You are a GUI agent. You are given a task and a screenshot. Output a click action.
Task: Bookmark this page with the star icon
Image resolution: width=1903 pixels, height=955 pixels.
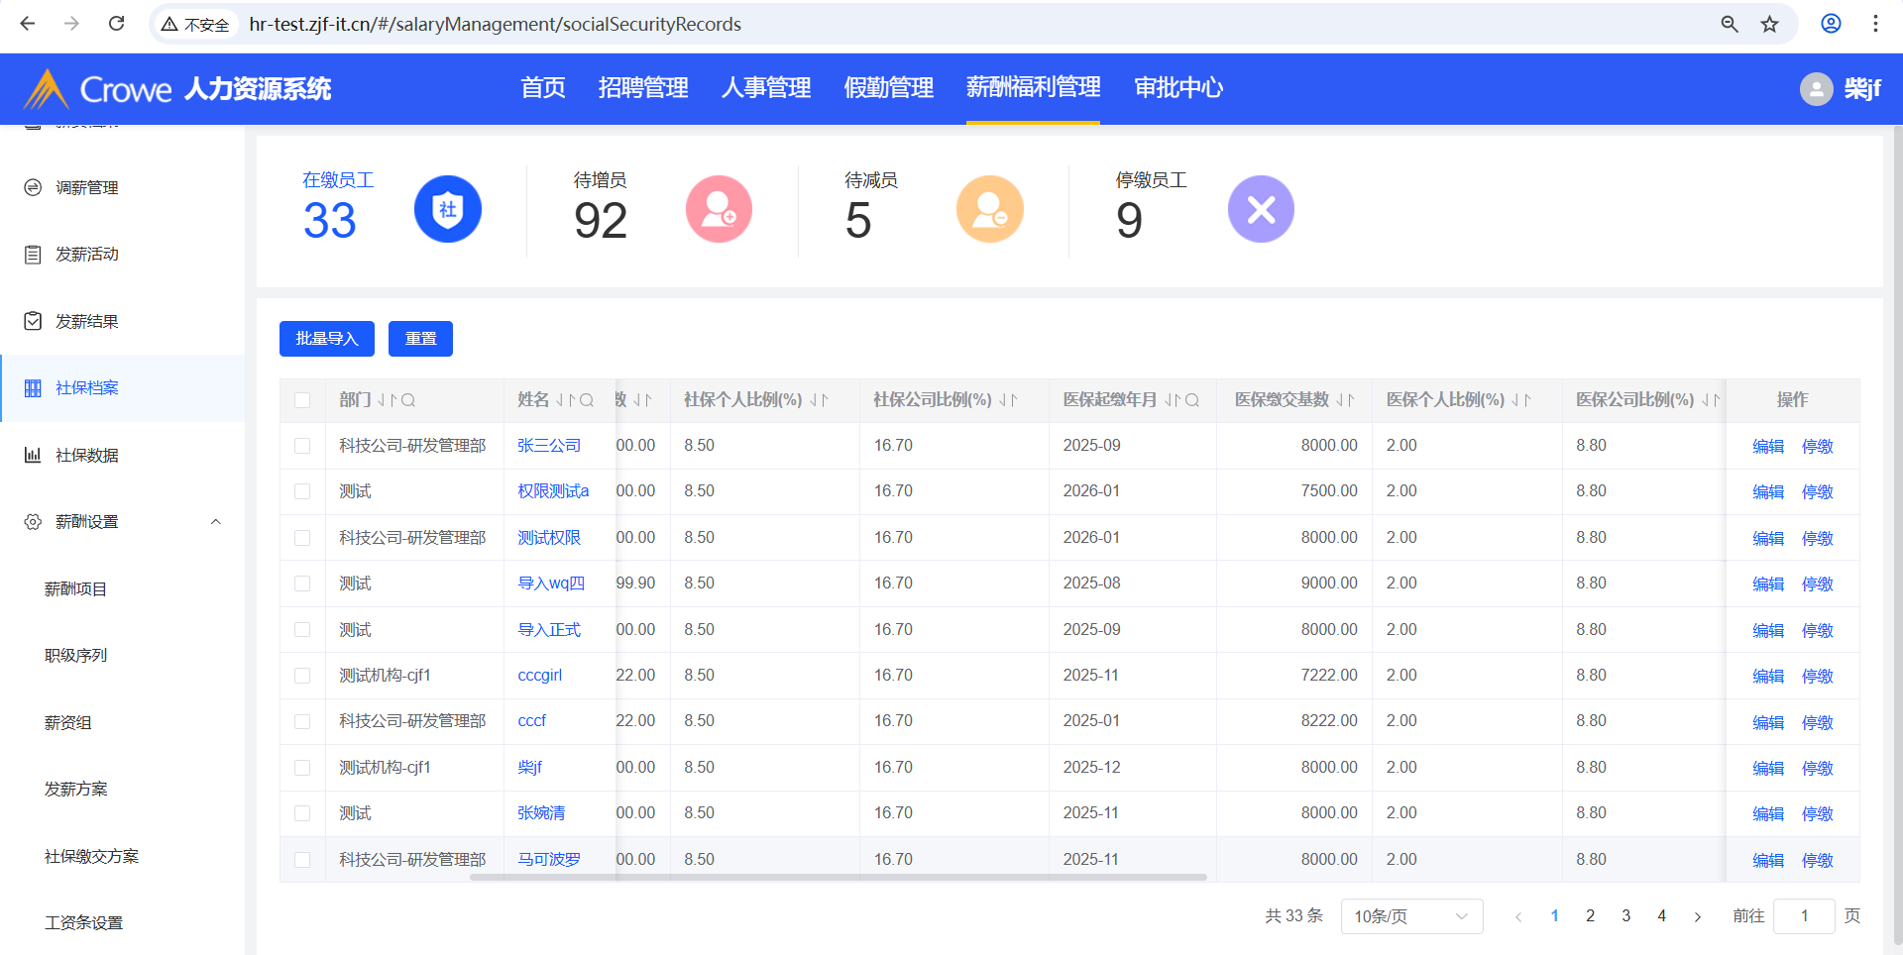click(1770, 24)
